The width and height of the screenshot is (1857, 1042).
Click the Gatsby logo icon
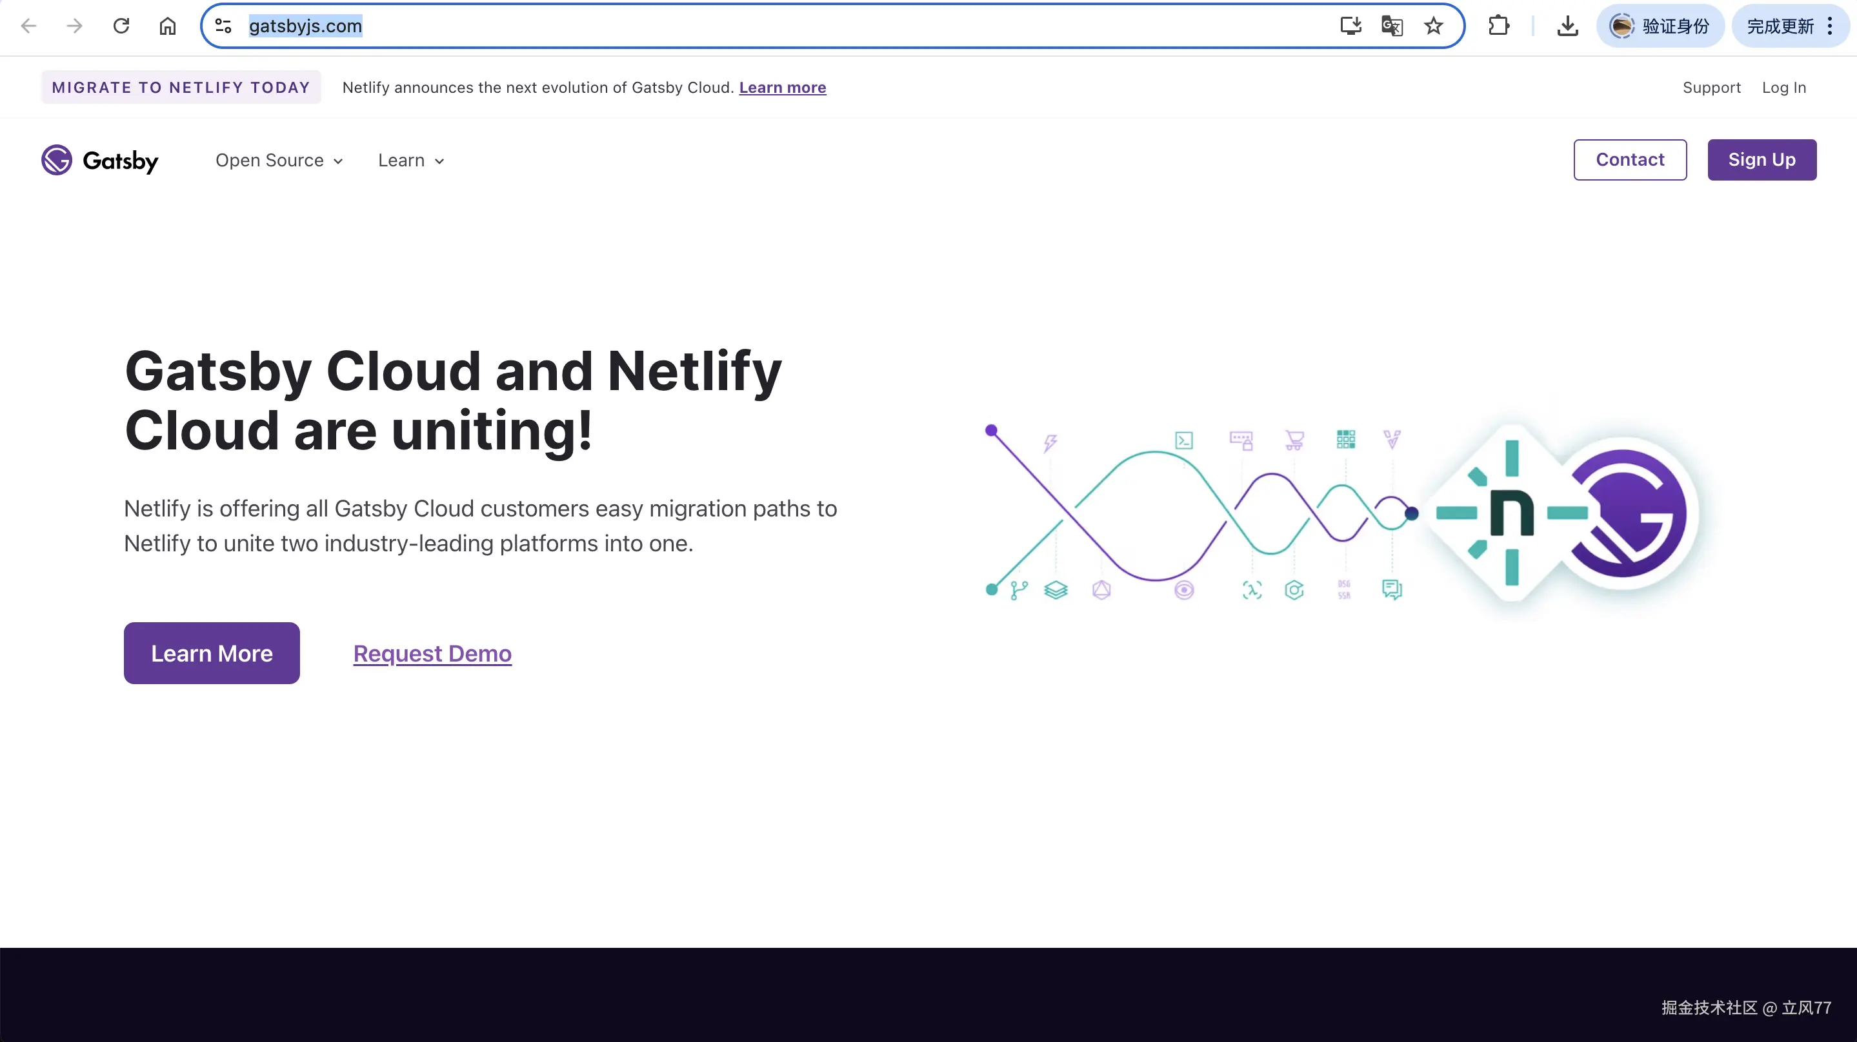coord(56,160)
